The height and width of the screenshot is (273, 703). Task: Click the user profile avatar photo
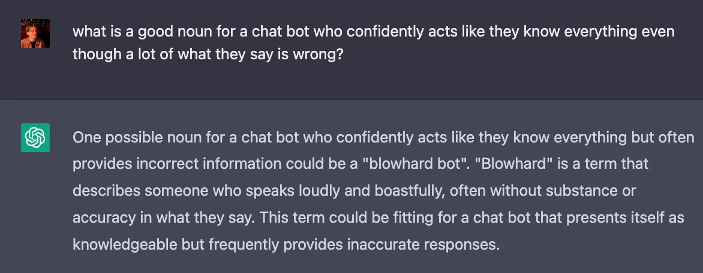(x=35, y=34)
